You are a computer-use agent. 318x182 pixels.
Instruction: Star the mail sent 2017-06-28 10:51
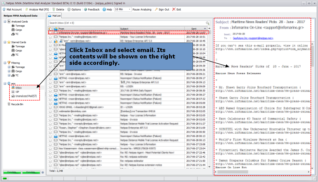pyautogui.click(x=50, y=37)
